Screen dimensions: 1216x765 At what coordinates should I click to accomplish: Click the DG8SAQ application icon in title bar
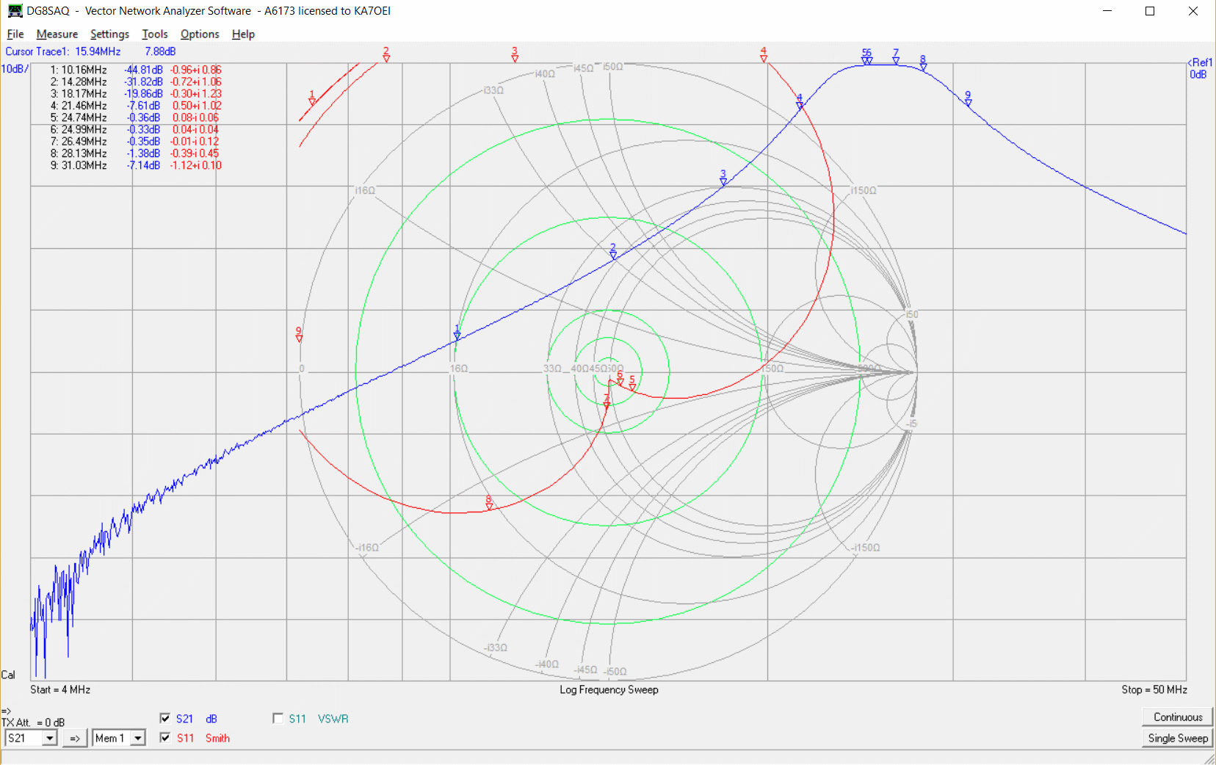(x=15, y=11)
